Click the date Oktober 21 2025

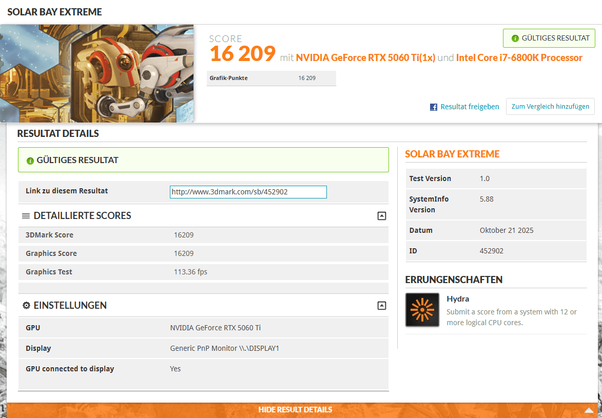point(507,230)
